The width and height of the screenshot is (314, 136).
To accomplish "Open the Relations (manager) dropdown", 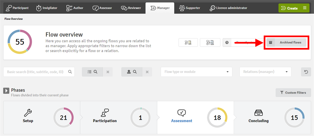I will (265, 72).
